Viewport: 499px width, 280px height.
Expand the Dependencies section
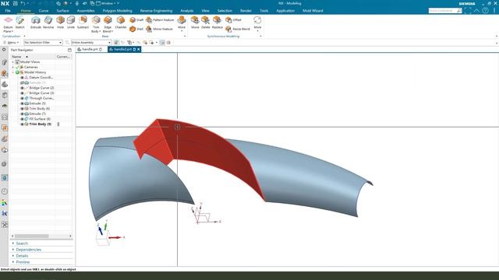[x=28, y=250]
